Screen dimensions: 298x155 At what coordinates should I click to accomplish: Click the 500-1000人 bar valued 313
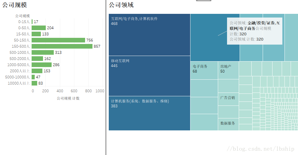tap(42, 53)
